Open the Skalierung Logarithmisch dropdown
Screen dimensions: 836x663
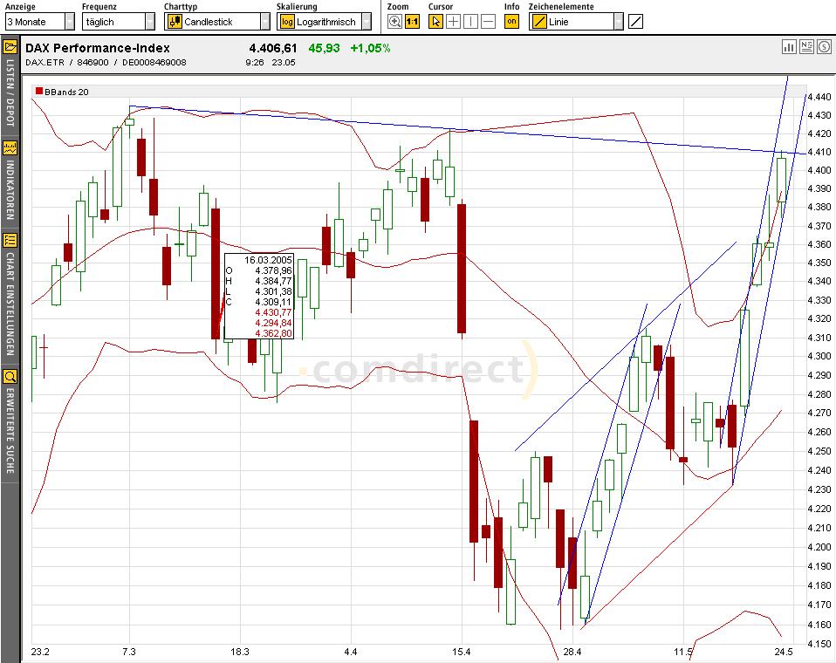click(x=324, y=22)
